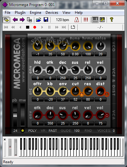The height and width of the screenshot is (167, 127).
Task: Click the black stop button
Action: pos(28,27)
